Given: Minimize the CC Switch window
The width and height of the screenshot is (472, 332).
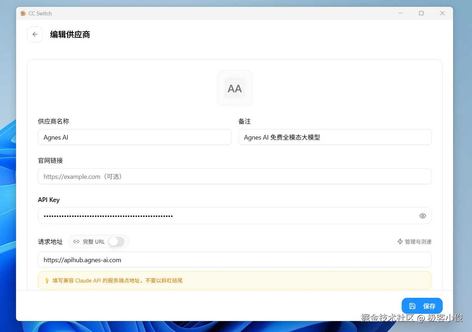Looking at the screenshot, I should click(x=401, y=13).
